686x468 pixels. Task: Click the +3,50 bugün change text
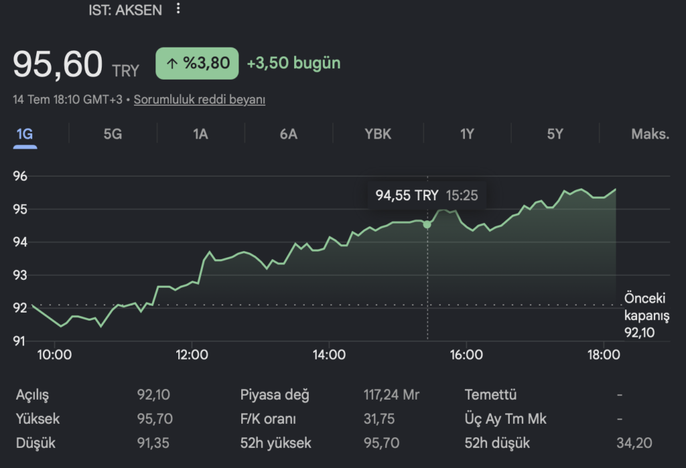(x=293, y=63)
